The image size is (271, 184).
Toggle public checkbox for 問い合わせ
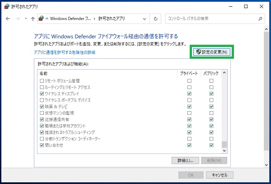click(x=211, y=145)
